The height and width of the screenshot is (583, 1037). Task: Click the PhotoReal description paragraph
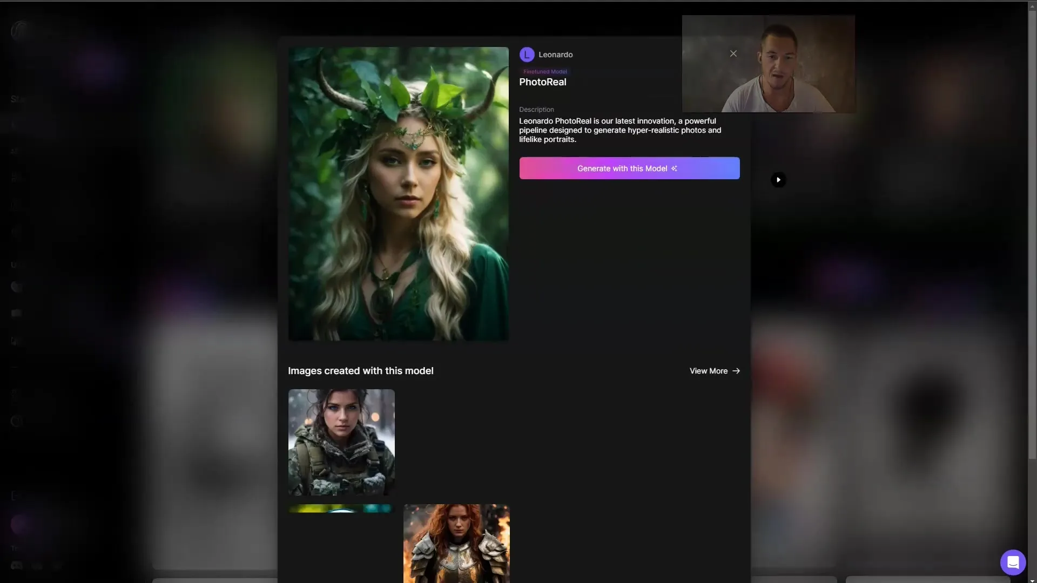620,130
